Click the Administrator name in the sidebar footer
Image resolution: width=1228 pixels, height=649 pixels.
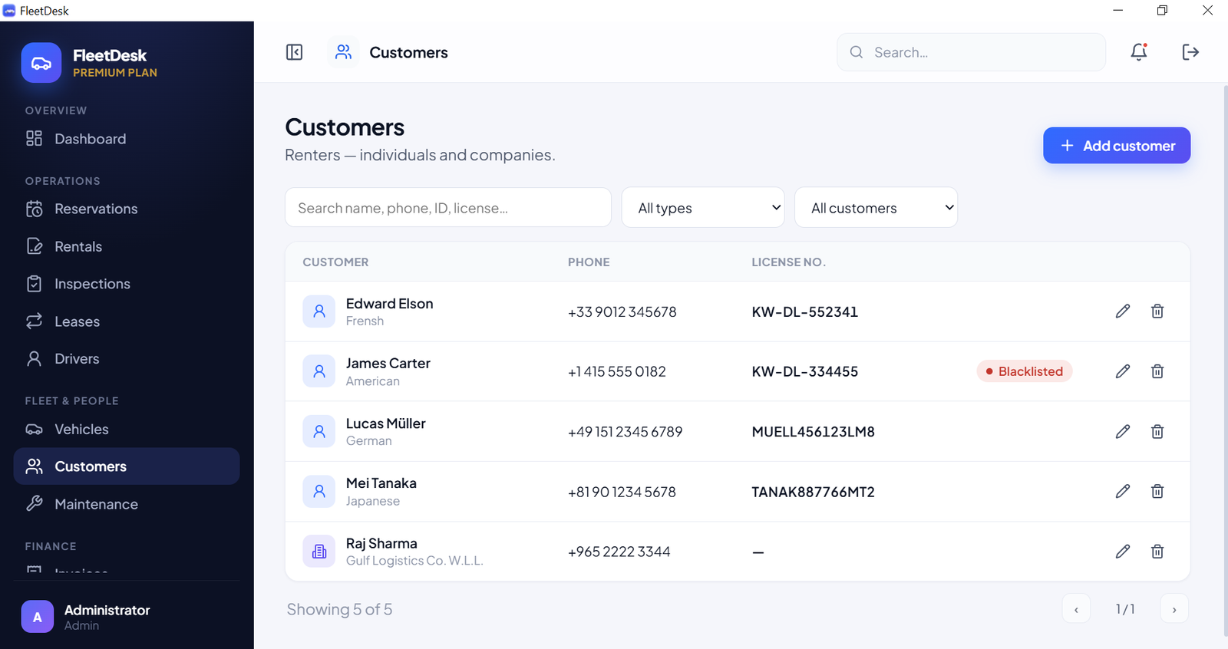(107, 610)
